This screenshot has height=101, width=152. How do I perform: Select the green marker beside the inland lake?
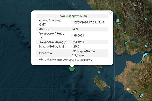(126, 43)
